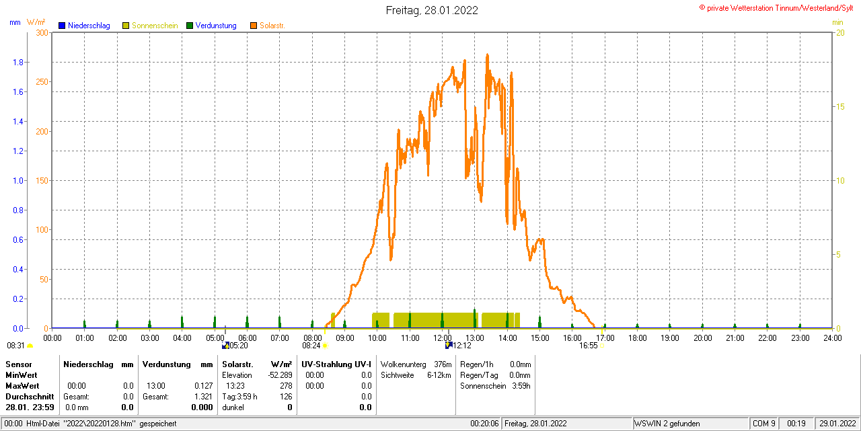Click the 24:00 label on the time axis
This screenshot has height=431, width=861.
tap(833, 338)
